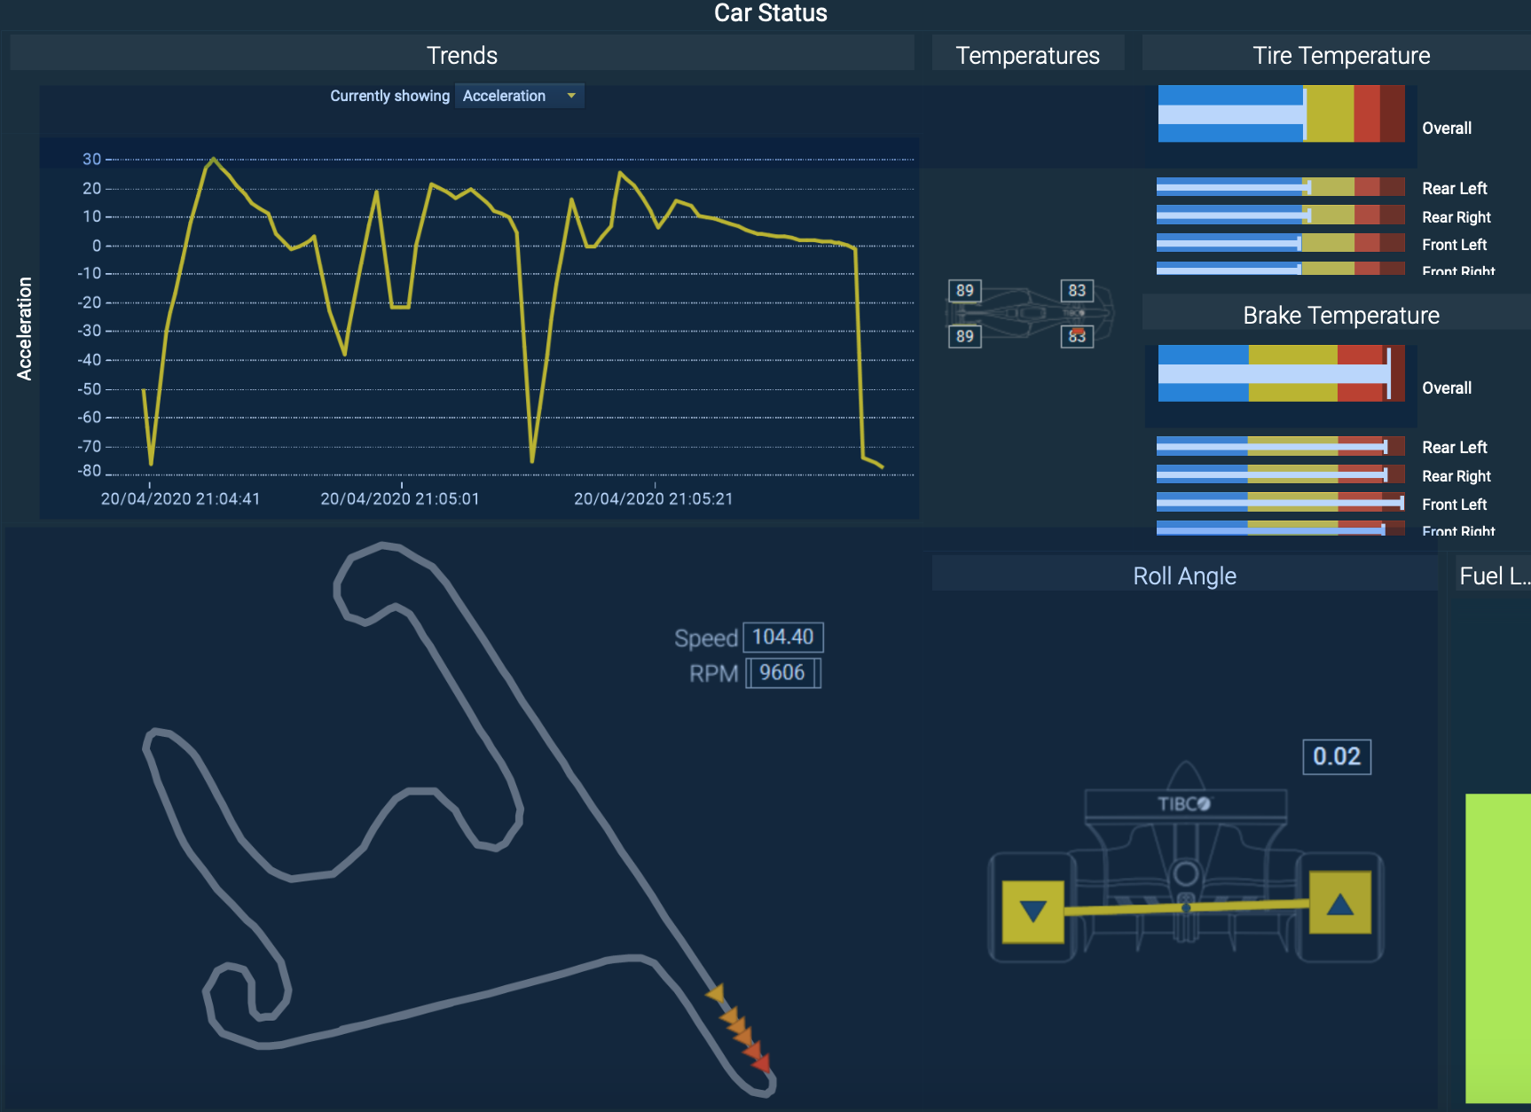Expand the dropdown arrow next to Acceleration
This screenshot has height=1112, width=1531.
pos(572,96)
